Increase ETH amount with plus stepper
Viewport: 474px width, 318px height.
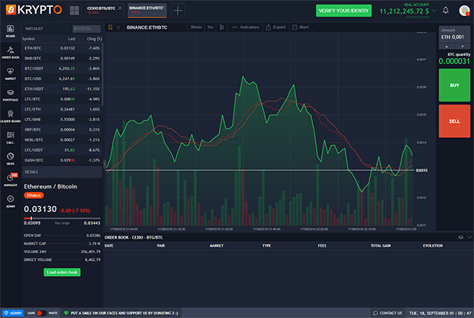coord(463,47)
